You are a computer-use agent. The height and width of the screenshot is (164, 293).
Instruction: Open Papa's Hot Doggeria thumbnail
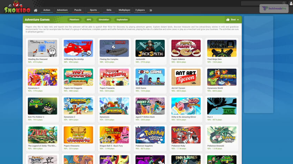tap(78, 77)
